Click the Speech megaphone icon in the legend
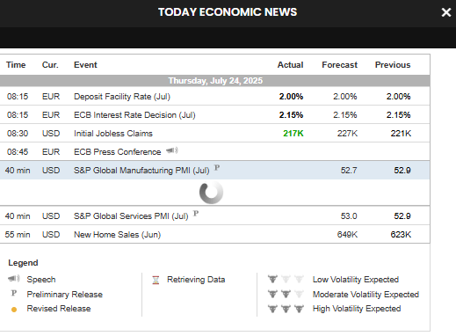This screenshot has height=336, width=456. coord(14,279)
